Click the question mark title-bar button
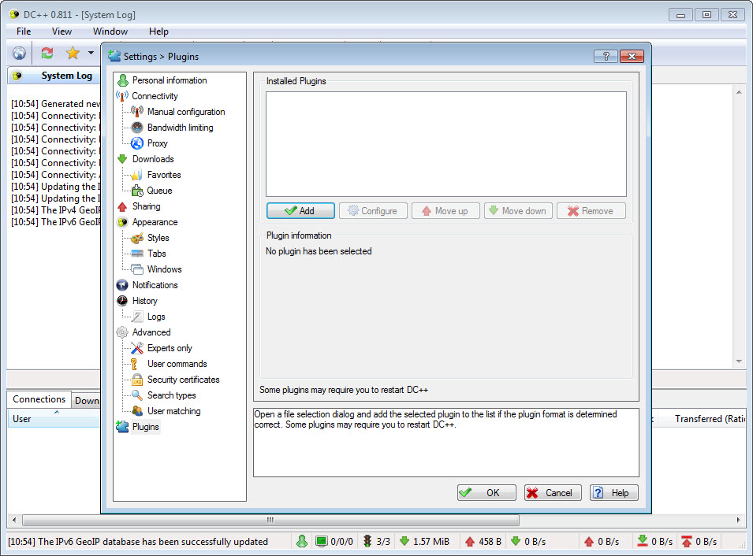The width and height of the screenshot is (753, 556). (606, 56)
